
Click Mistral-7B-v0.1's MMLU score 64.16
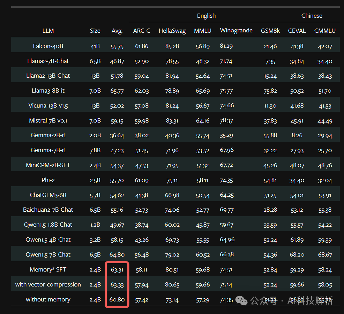pyautogui.click(x=203, y=121)
